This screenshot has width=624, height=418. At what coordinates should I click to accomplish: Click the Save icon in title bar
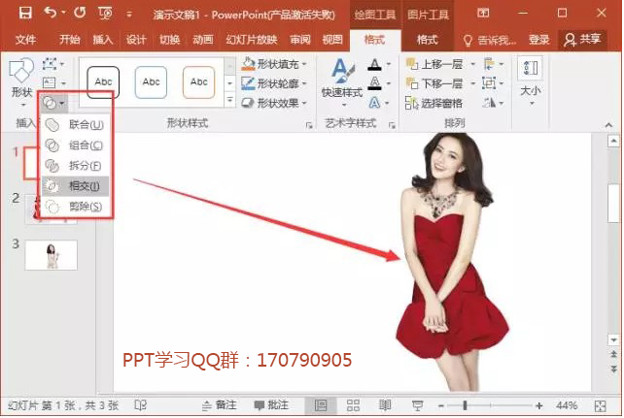pyautogui.click(x=25, y=13)
